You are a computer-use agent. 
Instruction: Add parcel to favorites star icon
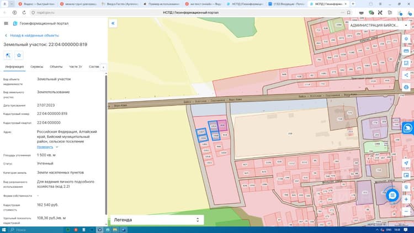click(19, 55)
